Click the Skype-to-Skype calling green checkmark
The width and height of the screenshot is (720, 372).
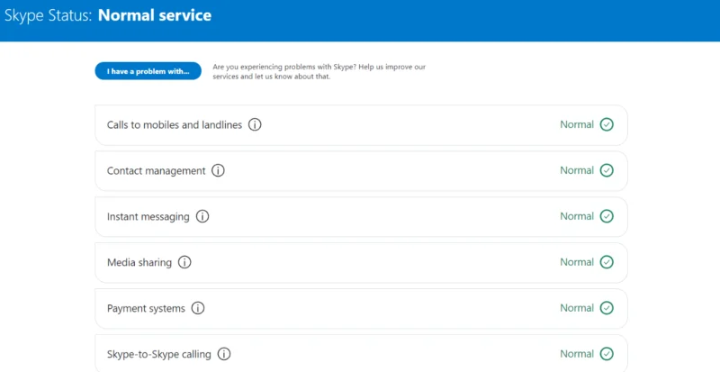coord(607,354)
